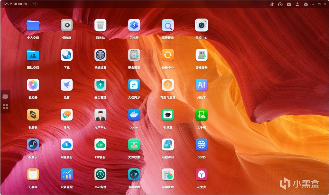Open the 极音乐 music app
The width and height of the screenshot is (329, 195).
pyautogui.click(x=33, y=145)
